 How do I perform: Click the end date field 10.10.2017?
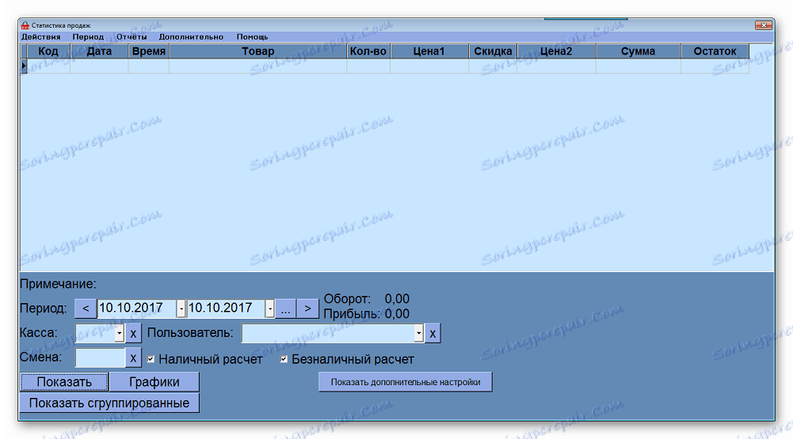pos(226,308)
